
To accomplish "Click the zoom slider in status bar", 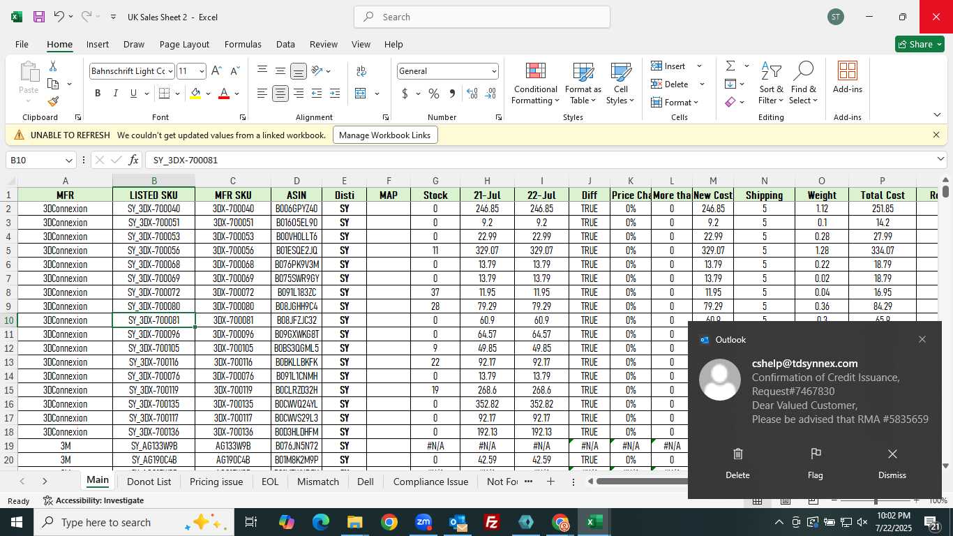I will click(x=876, y=500).
